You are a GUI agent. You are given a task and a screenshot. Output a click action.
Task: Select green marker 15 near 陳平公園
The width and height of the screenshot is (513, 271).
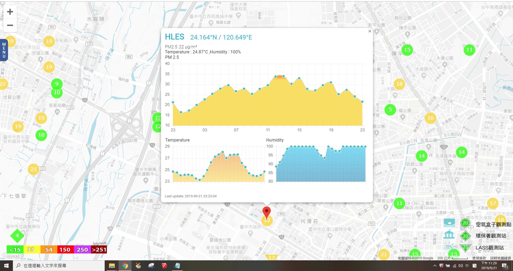407,50
